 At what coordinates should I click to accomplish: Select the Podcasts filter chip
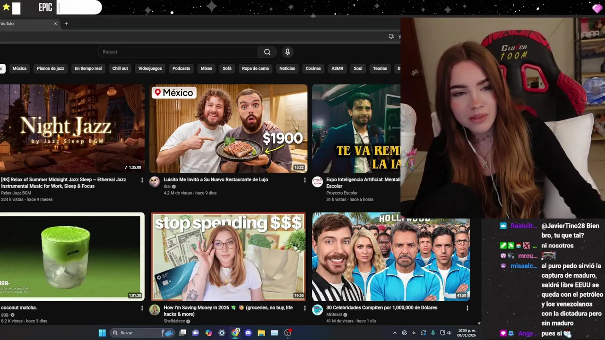181,68
